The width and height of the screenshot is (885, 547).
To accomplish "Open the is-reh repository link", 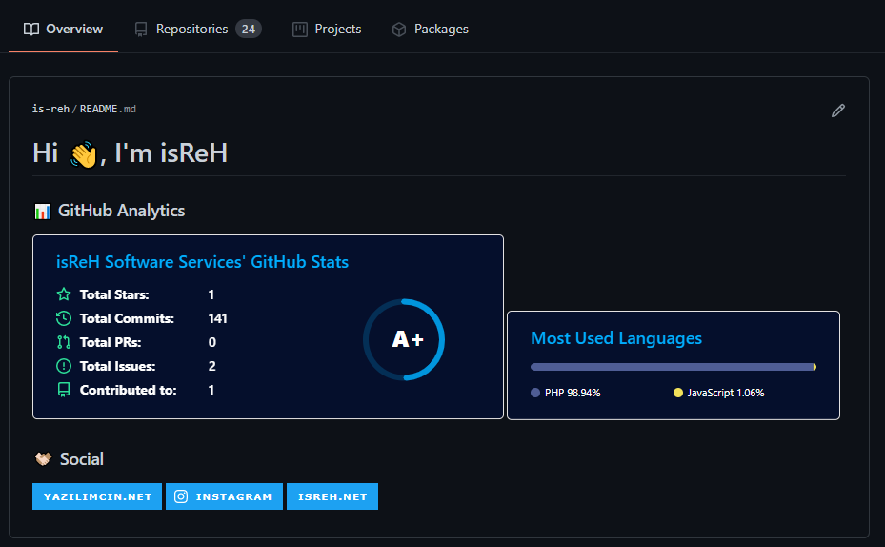I will point(50,109).
